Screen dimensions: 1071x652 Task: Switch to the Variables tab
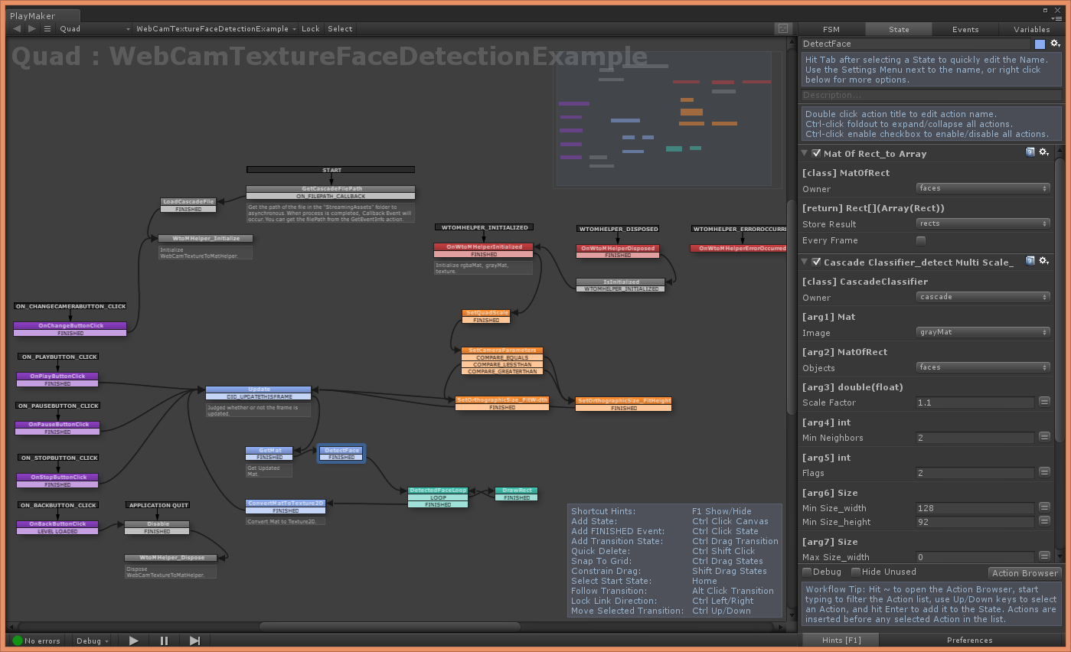pos(1031,29)
